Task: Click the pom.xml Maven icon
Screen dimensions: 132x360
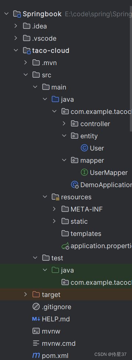Action: (x=36, y=356)
